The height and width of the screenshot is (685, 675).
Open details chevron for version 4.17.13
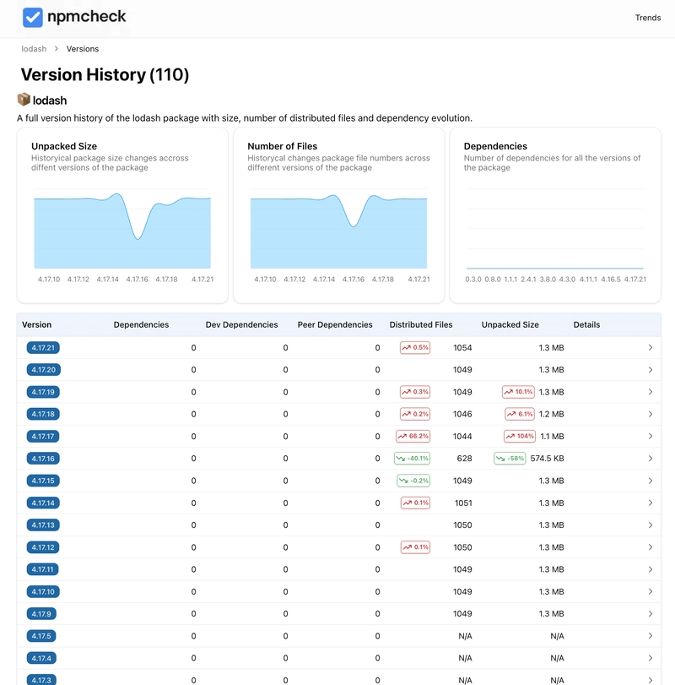pos(651,525)
